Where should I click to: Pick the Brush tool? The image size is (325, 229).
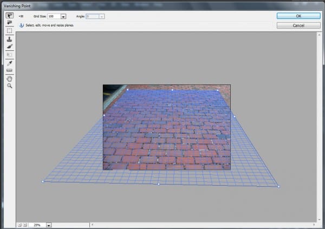pos(9,47)
